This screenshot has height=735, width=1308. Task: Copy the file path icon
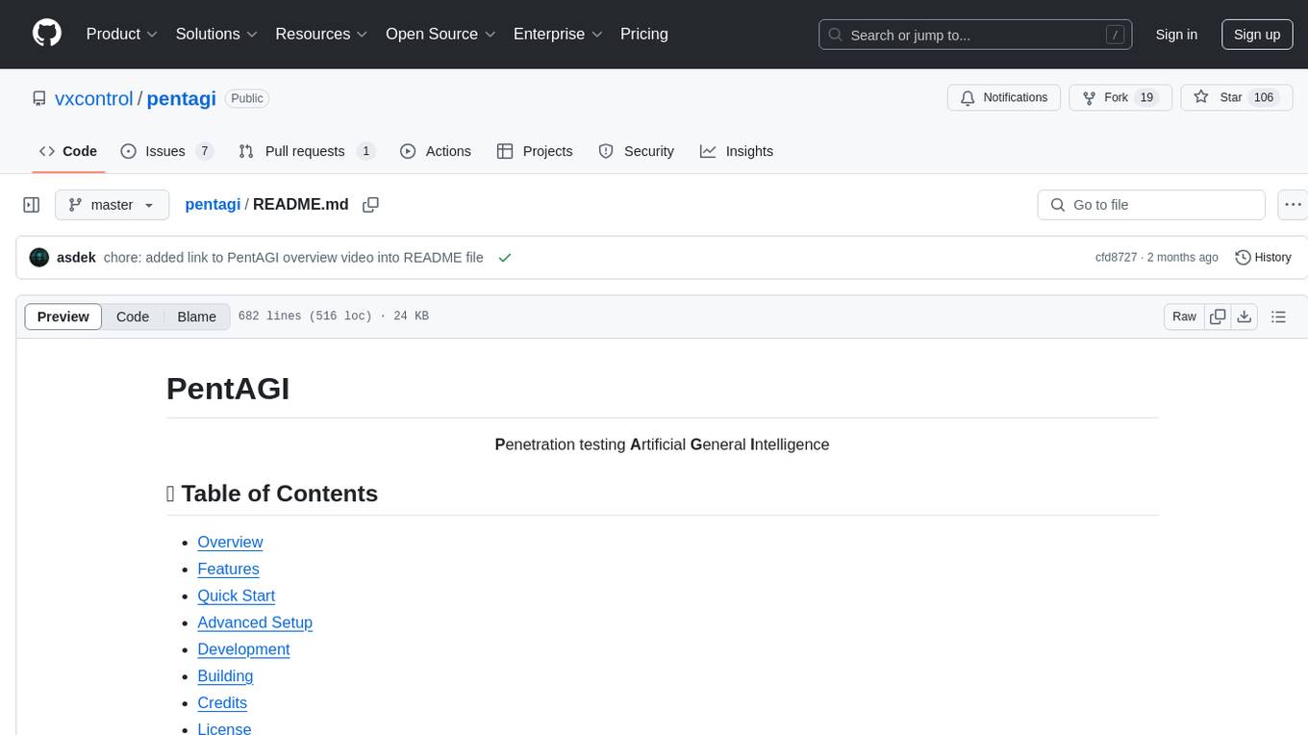pyautogui.click(x=370, y=205)
